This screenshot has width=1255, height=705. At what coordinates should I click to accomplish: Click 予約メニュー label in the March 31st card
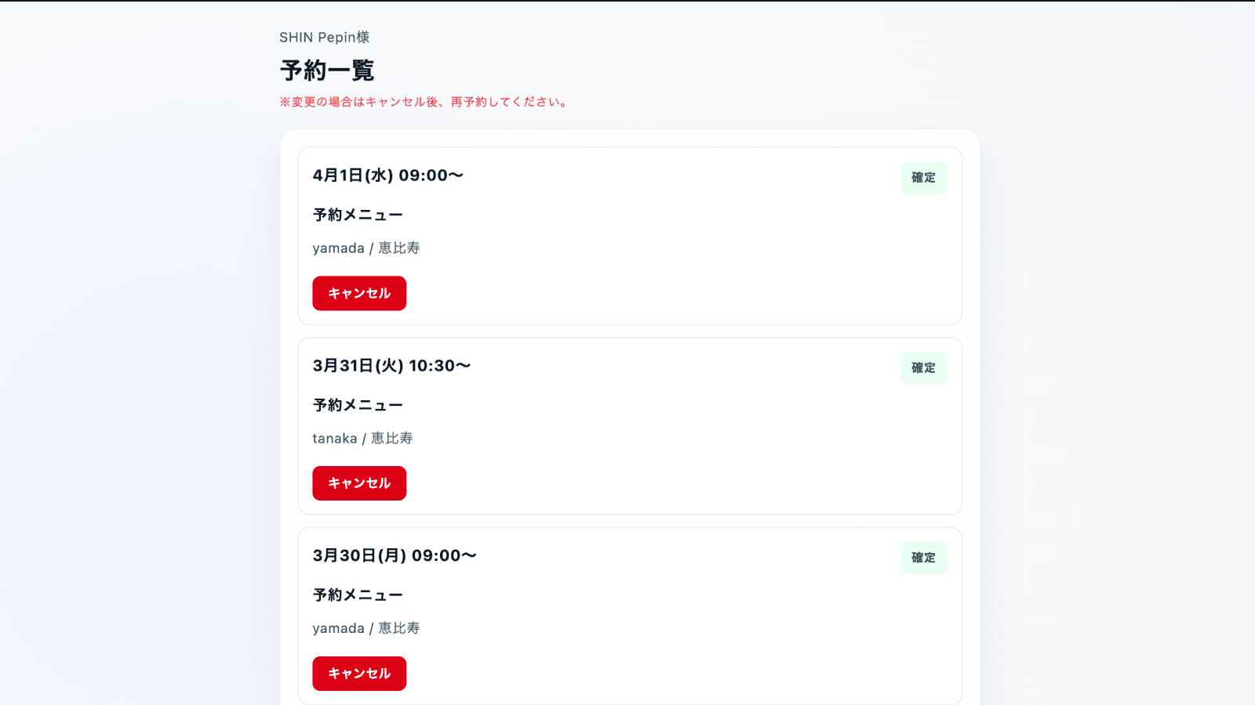pos(358,404)
